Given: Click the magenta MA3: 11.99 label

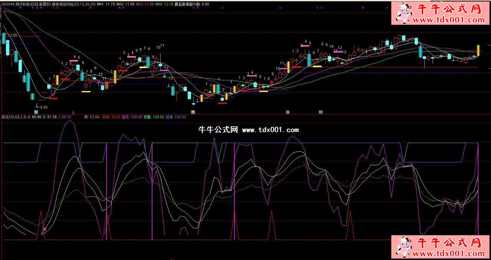Looking at the screenshot, I should point(145,4).
